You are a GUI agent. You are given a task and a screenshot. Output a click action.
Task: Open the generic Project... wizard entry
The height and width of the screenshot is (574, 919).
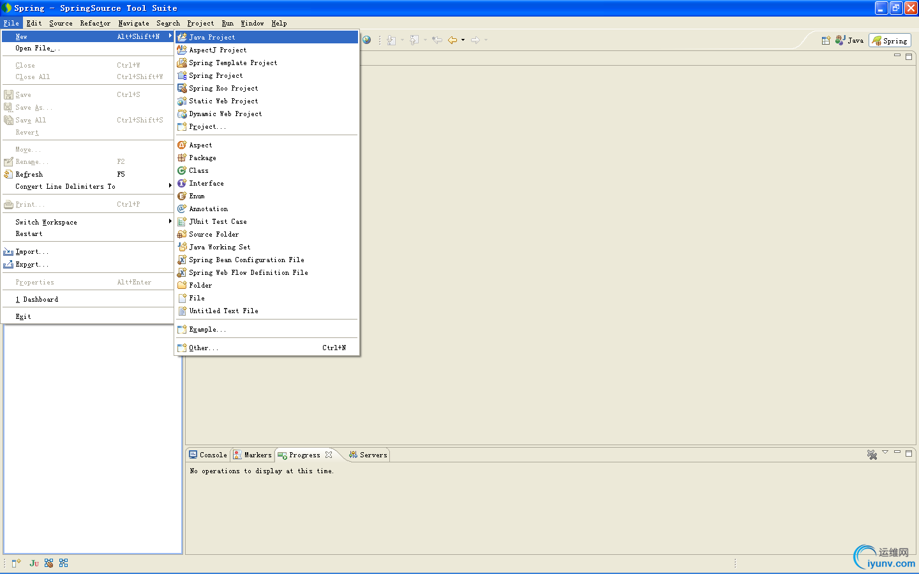pyautogui.click(x=267, y=126)
